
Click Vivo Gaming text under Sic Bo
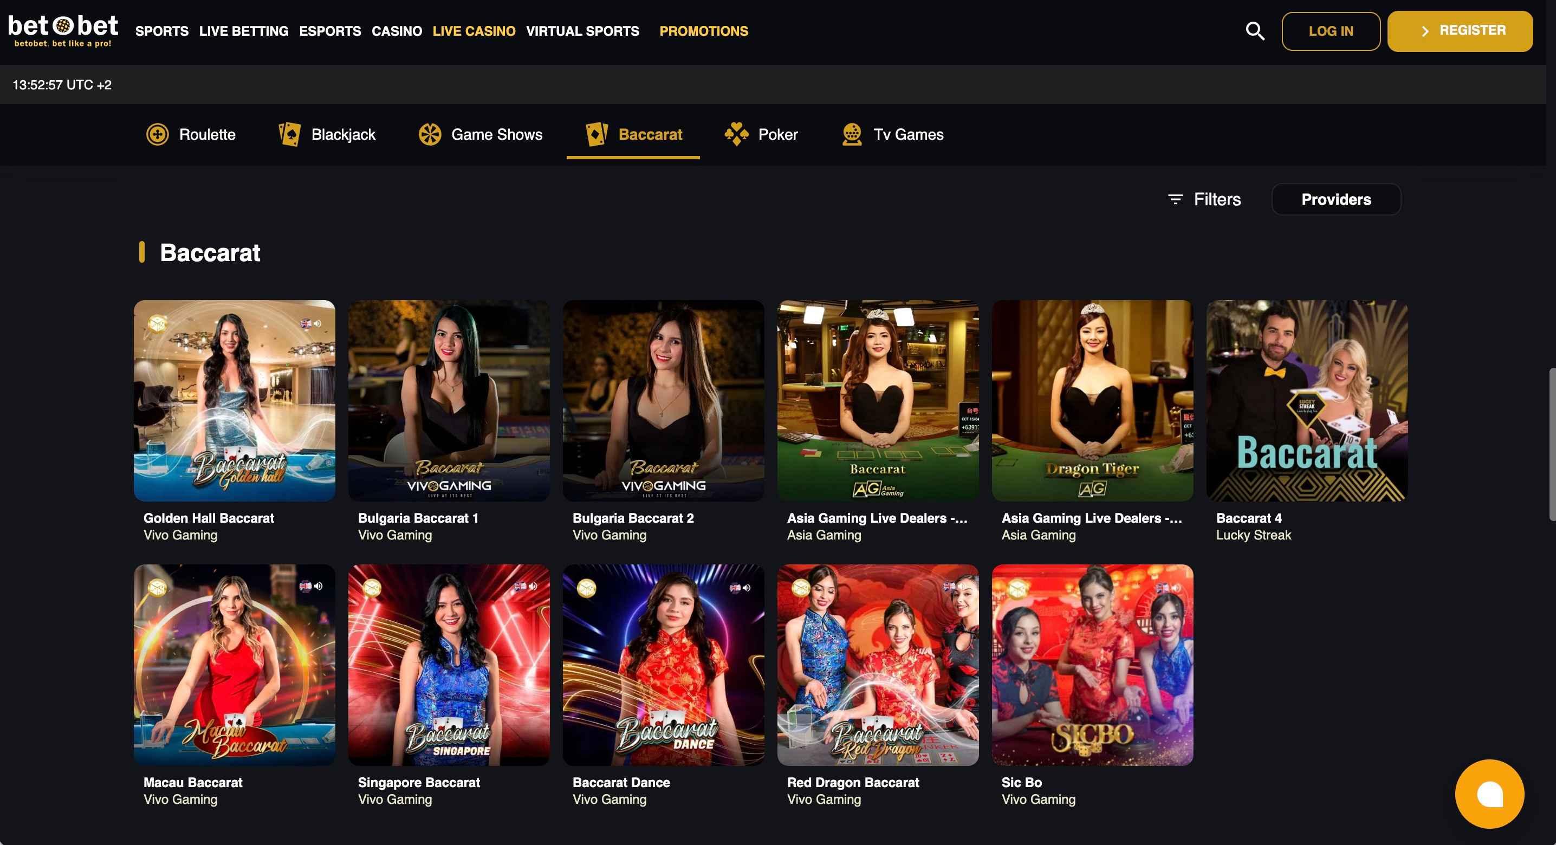[x=1039, y=799]
